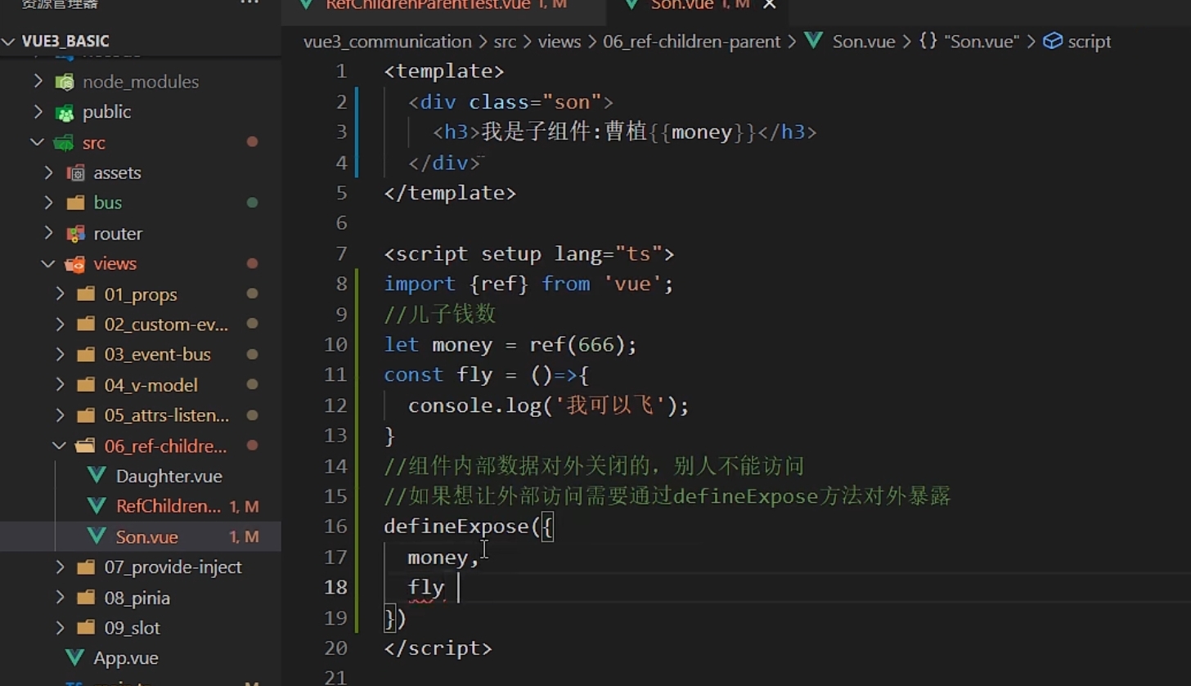Collapse the src folder chevron
This screenshot has height=686, width=1191.
click(38, 142)
